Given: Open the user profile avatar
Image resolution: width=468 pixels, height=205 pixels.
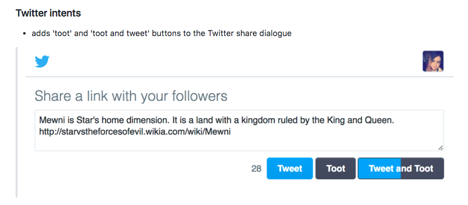Looking at the screenshot, I should pos(433,61).
